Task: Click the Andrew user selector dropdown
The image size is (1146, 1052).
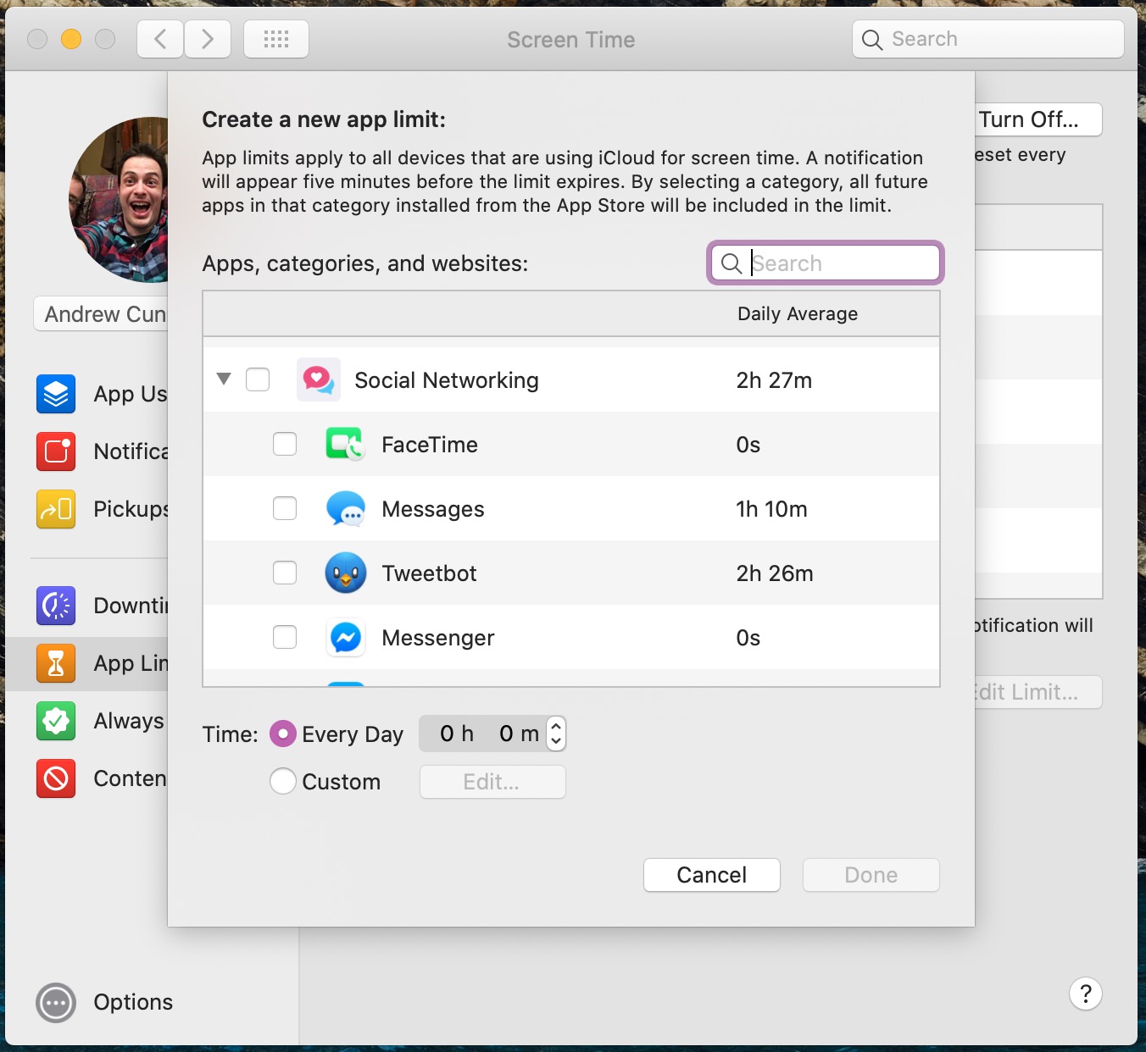Action: pyautogui.click(x=102, y=314)
